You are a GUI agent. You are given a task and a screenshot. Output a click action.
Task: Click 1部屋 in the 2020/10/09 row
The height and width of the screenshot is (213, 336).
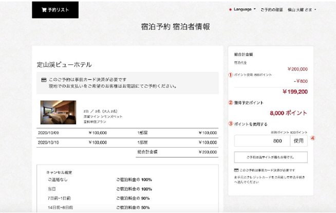pos(142,133)
